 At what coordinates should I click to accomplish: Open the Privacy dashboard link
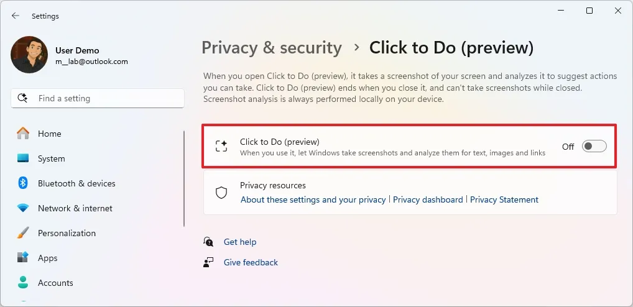[428, 199]
